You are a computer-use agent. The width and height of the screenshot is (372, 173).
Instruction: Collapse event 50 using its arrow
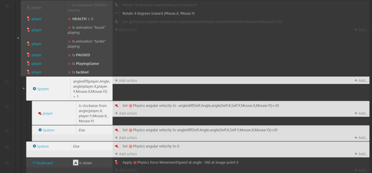(18, 38)
